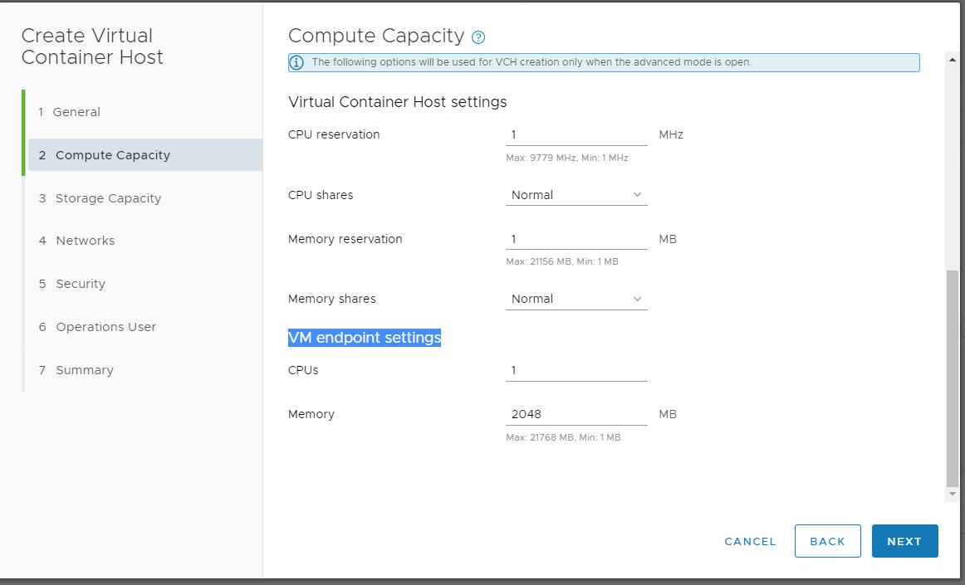
Task: Click the 'Max: 21768 MB, Min: 1 MB' hint
Action: click(x=563, y=437)
